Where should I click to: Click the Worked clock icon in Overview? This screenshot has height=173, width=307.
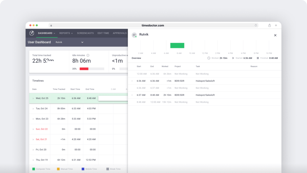[208, 58]
